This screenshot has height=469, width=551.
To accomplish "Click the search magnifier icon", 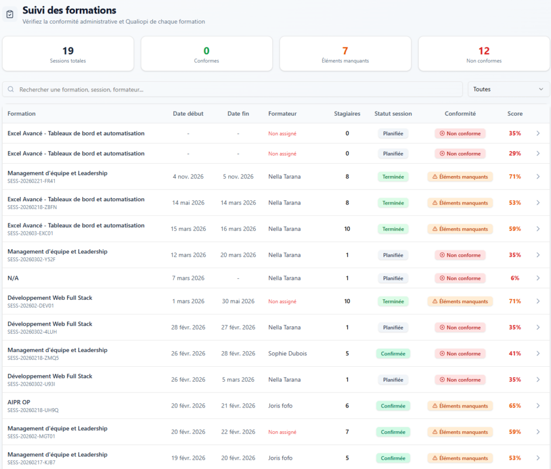I will tap(11, 89).
